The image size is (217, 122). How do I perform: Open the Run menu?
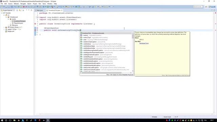pyautogui.click(x=40, y=4)
